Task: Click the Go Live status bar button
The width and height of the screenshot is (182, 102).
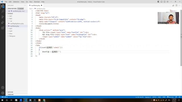Action: click(170, 97)
